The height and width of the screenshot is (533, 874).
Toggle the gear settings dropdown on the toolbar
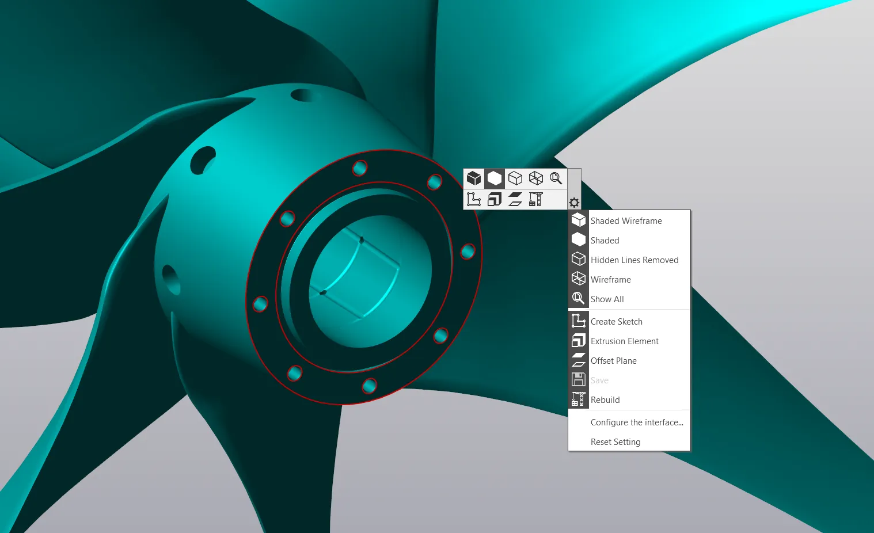574,203
